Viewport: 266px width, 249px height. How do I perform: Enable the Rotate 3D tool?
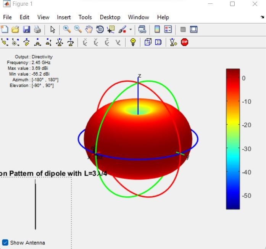click(x=100, y=29)
